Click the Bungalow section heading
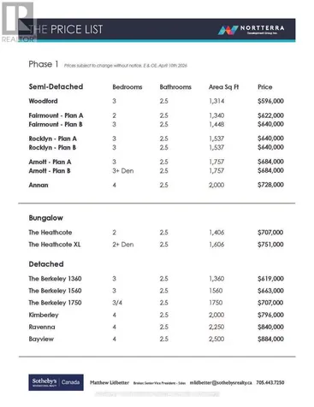Screen dimensions: 314x407 coord(46,218)
